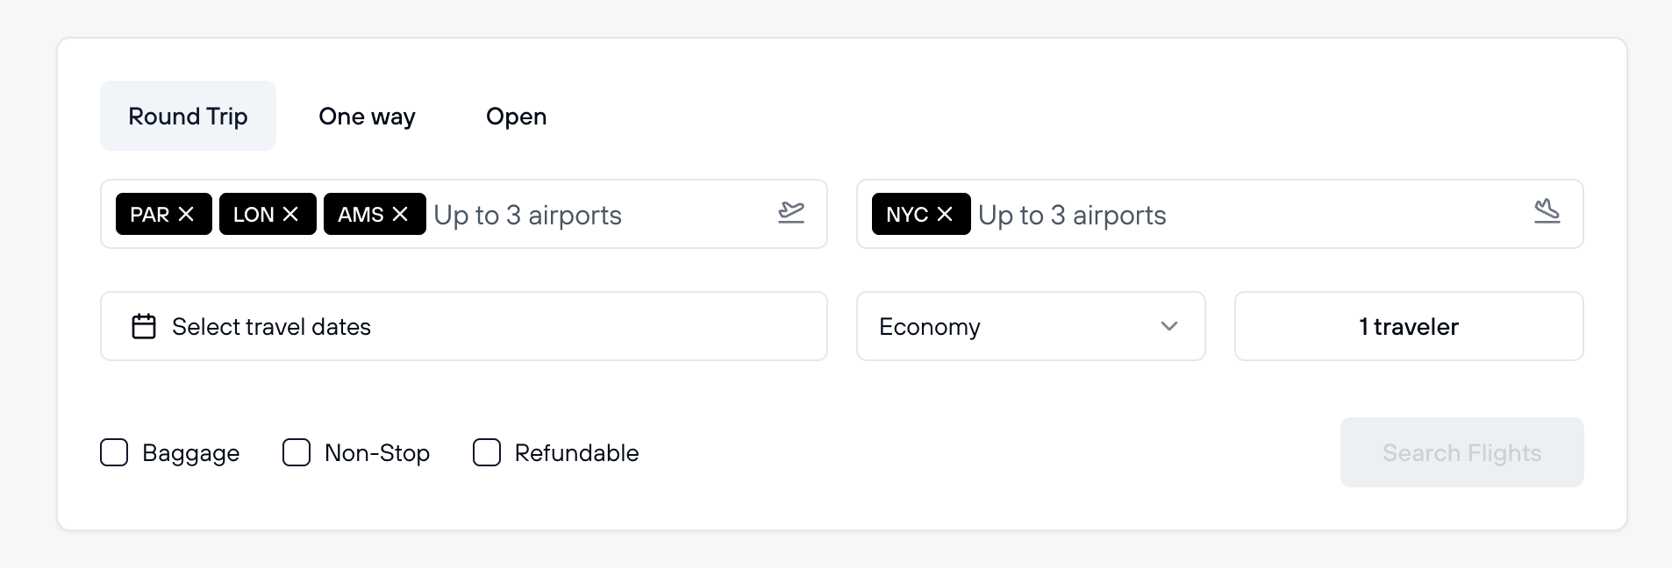Remove the LON airport tag

click(292, 213)
